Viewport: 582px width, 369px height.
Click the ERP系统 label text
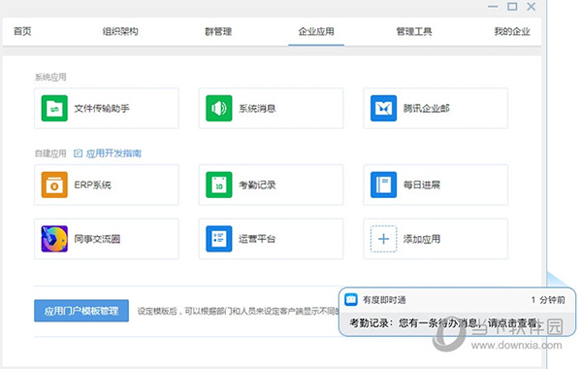pyautogui.click(x=92, y=184)
